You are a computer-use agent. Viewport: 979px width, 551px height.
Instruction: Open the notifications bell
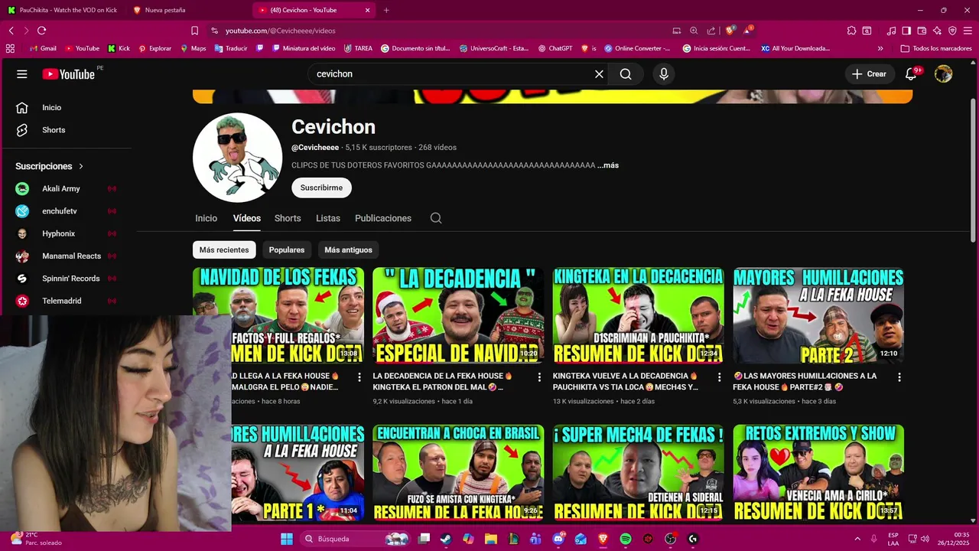[911, 74]
